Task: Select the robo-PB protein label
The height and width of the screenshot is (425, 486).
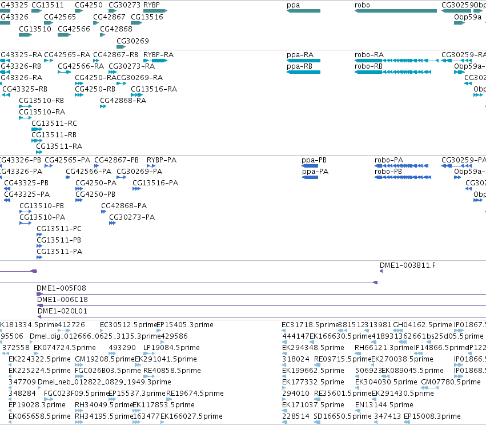Action: [x=388, y=172]
